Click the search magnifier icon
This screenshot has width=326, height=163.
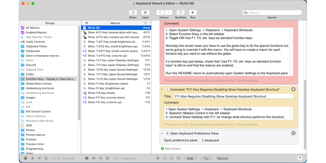[x=246, y=13]
